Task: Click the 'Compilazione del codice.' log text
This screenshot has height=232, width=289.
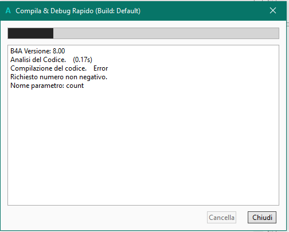Action: (x=48, y=68)
